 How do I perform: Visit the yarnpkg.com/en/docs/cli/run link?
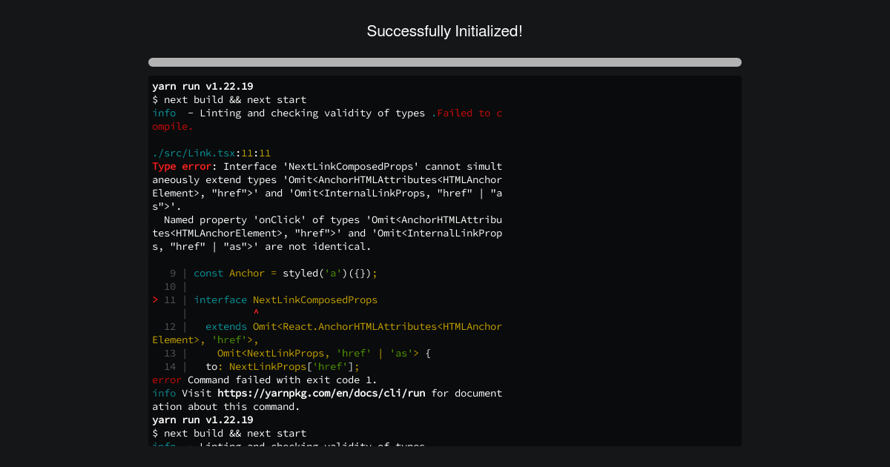point(319,393)
